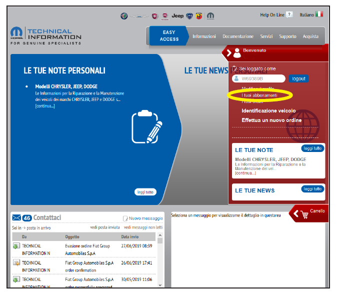337x295 pixels.
Task: Open shopping cart icon in Carrello
Action: coord(304,214)
